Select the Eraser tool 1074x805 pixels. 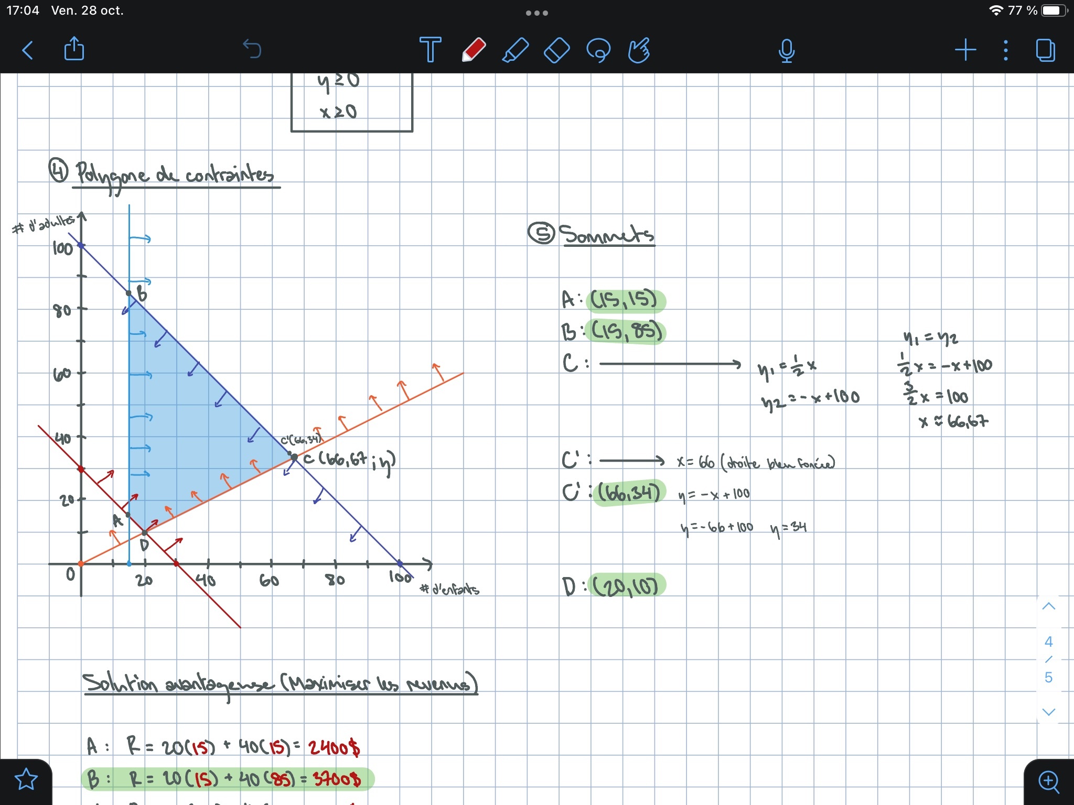click(x=556, y=51)
